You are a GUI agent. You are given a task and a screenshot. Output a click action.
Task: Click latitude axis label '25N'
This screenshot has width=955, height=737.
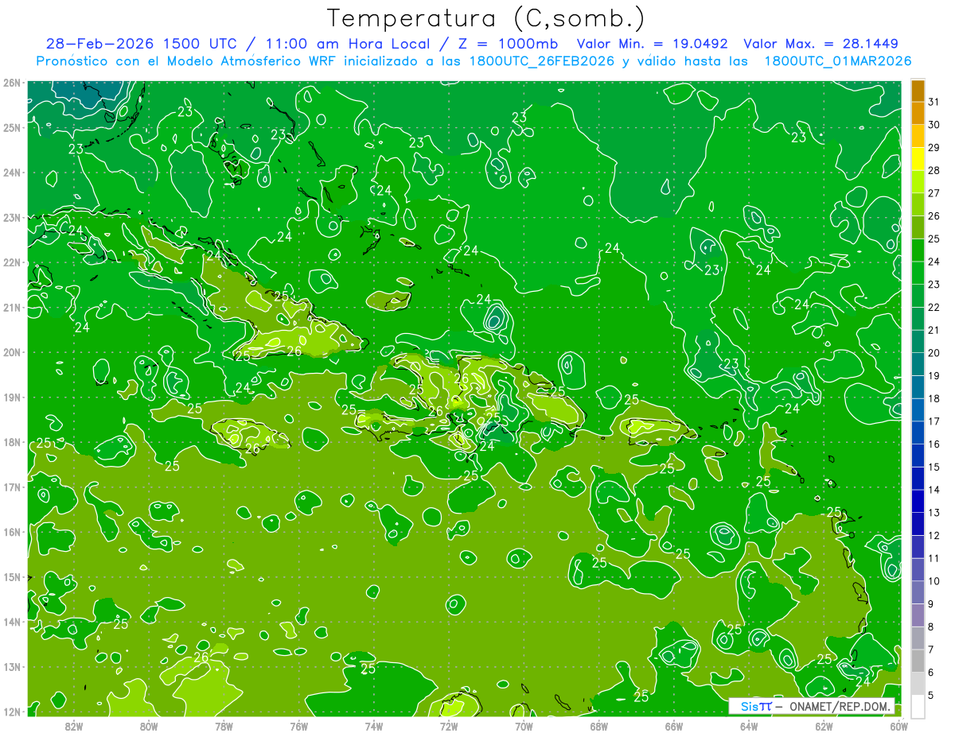[x=11, y=127]
